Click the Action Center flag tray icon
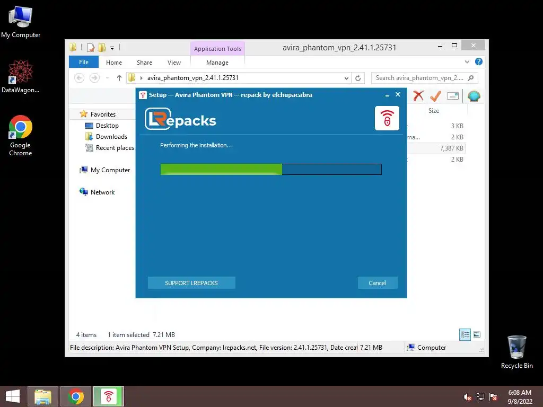 pos(493,397)
